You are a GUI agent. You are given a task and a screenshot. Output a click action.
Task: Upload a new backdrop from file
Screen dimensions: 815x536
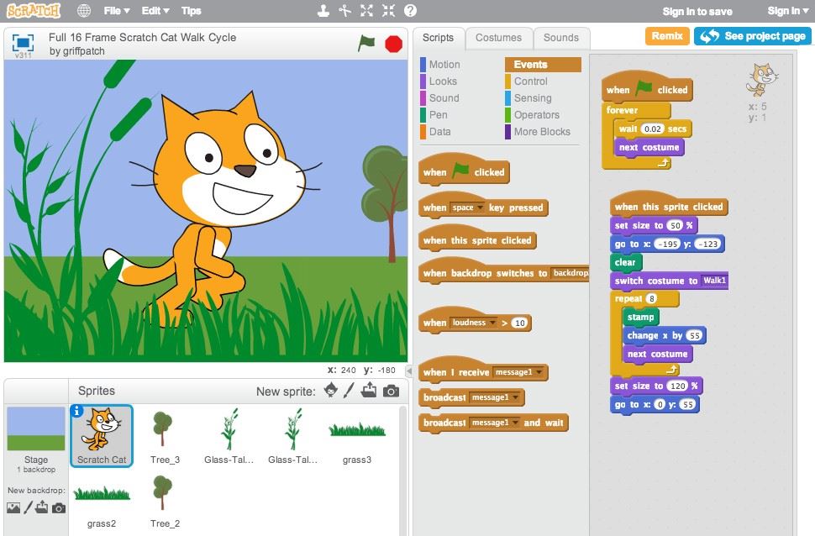(41, 507)
